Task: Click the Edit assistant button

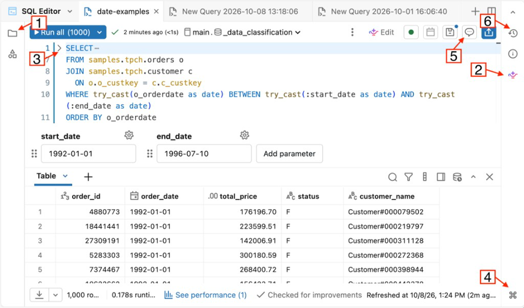Action: [x=381, y=33]
